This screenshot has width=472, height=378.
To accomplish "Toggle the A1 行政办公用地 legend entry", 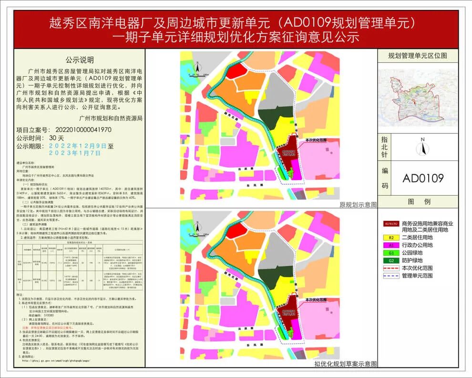I will pos(391,245).
